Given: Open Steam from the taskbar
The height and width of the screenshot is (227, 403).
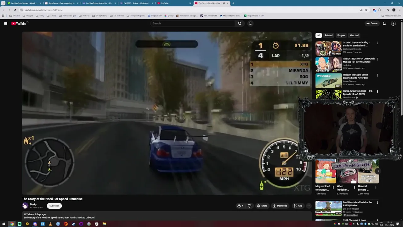Looking at the screenshot, I should [x=73, y=224].
